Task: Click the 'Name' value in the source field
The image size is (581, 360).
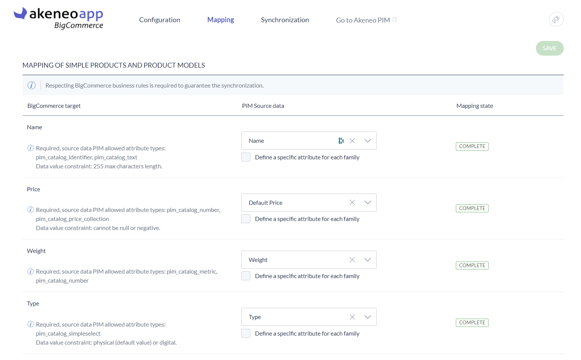Action: click(x=256, y=141)
